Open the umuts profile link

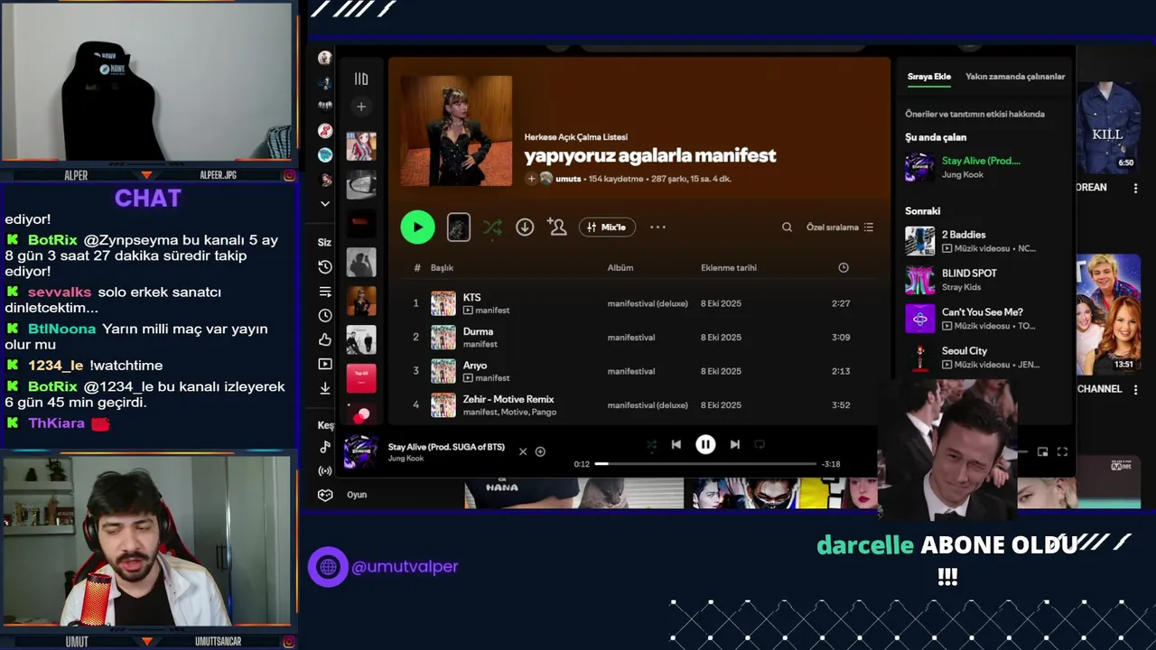[x=568, y=179]
